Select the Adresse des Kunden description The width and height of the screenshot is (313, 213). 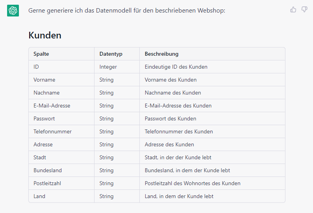click(x=169, y=144)
